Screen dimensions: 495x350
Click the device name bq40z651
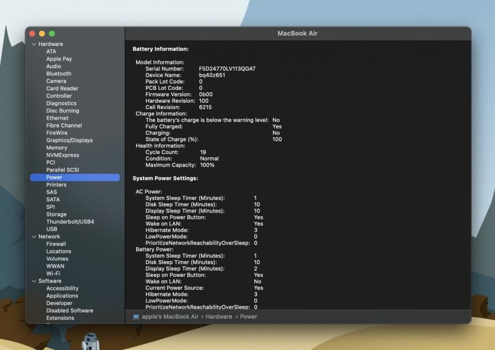tap(212, 75)
